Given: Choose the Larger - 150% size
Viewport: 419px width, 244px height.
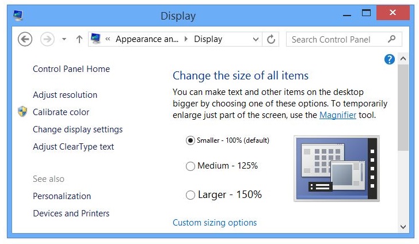Looking at the screenshot, I should pos(191,195).
